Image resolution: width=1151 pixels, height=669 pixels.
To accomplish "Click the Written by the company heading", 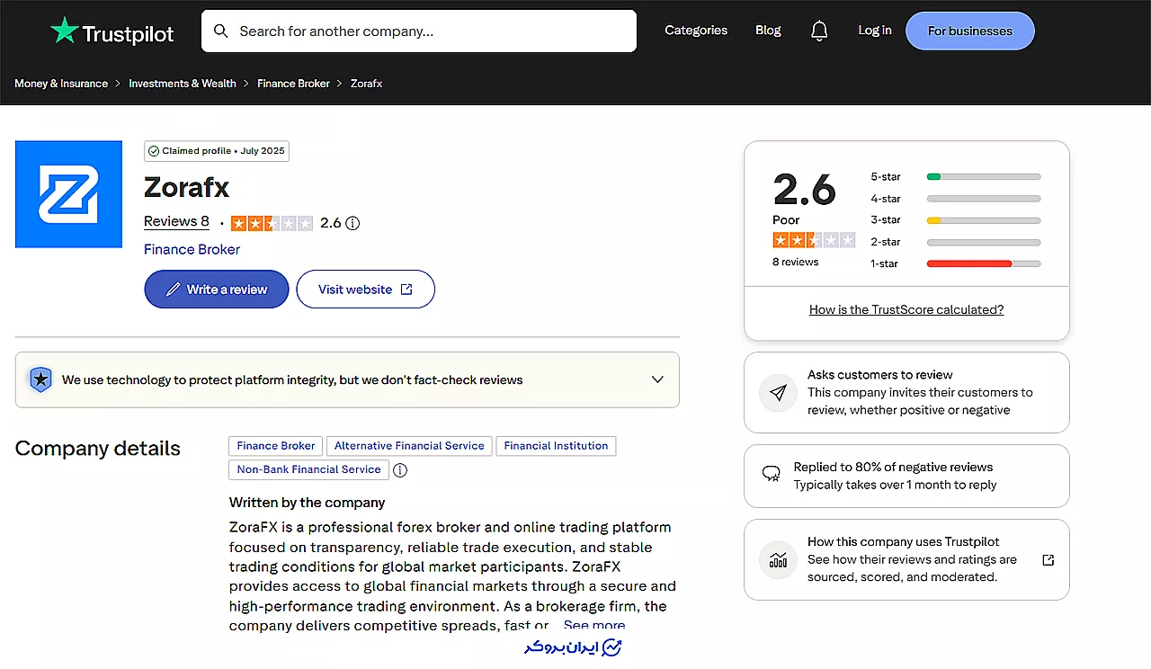I will point(307,503).
